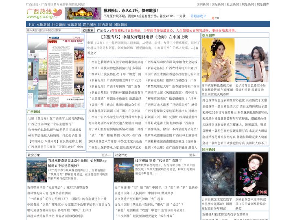293x220 pixels.
Task: Open 金晨身穿一袭白裙温柔大方 gallery link
Action: pos(234,106)
